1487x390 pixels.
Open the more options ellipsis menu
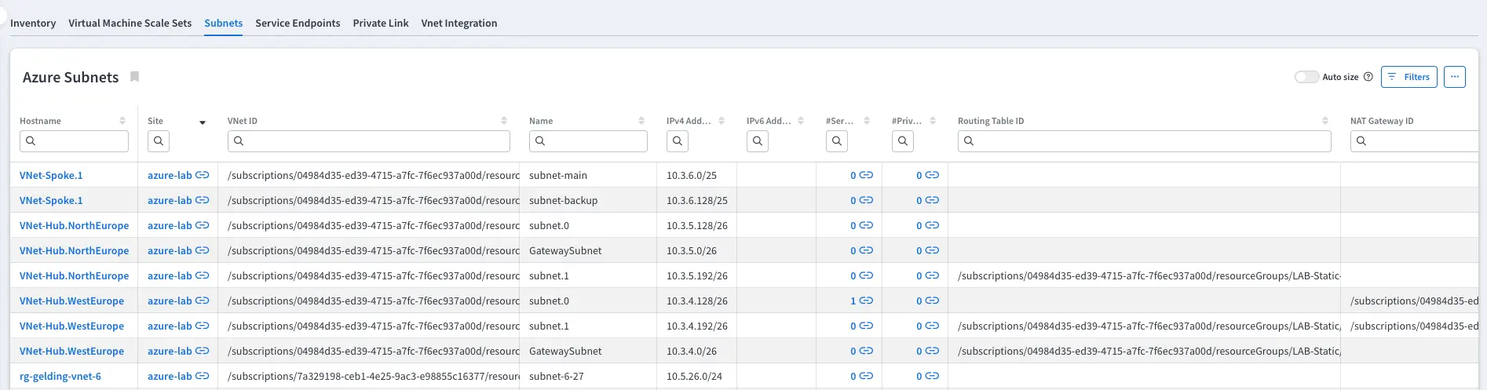point(1454,77)
